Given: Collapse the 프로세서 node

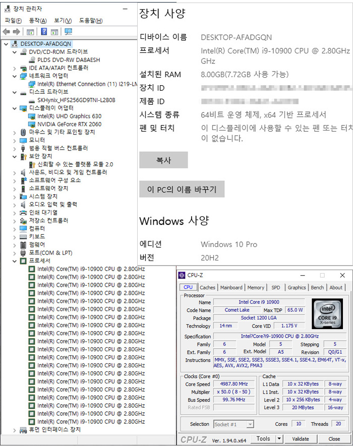Looking at the screenshot, I should click(15, 262).
